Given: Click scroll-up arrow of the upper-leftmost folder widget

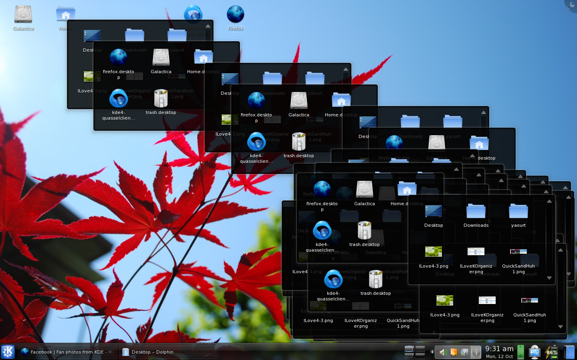Looking at the screenshot, I should click(x=208, y=26).
